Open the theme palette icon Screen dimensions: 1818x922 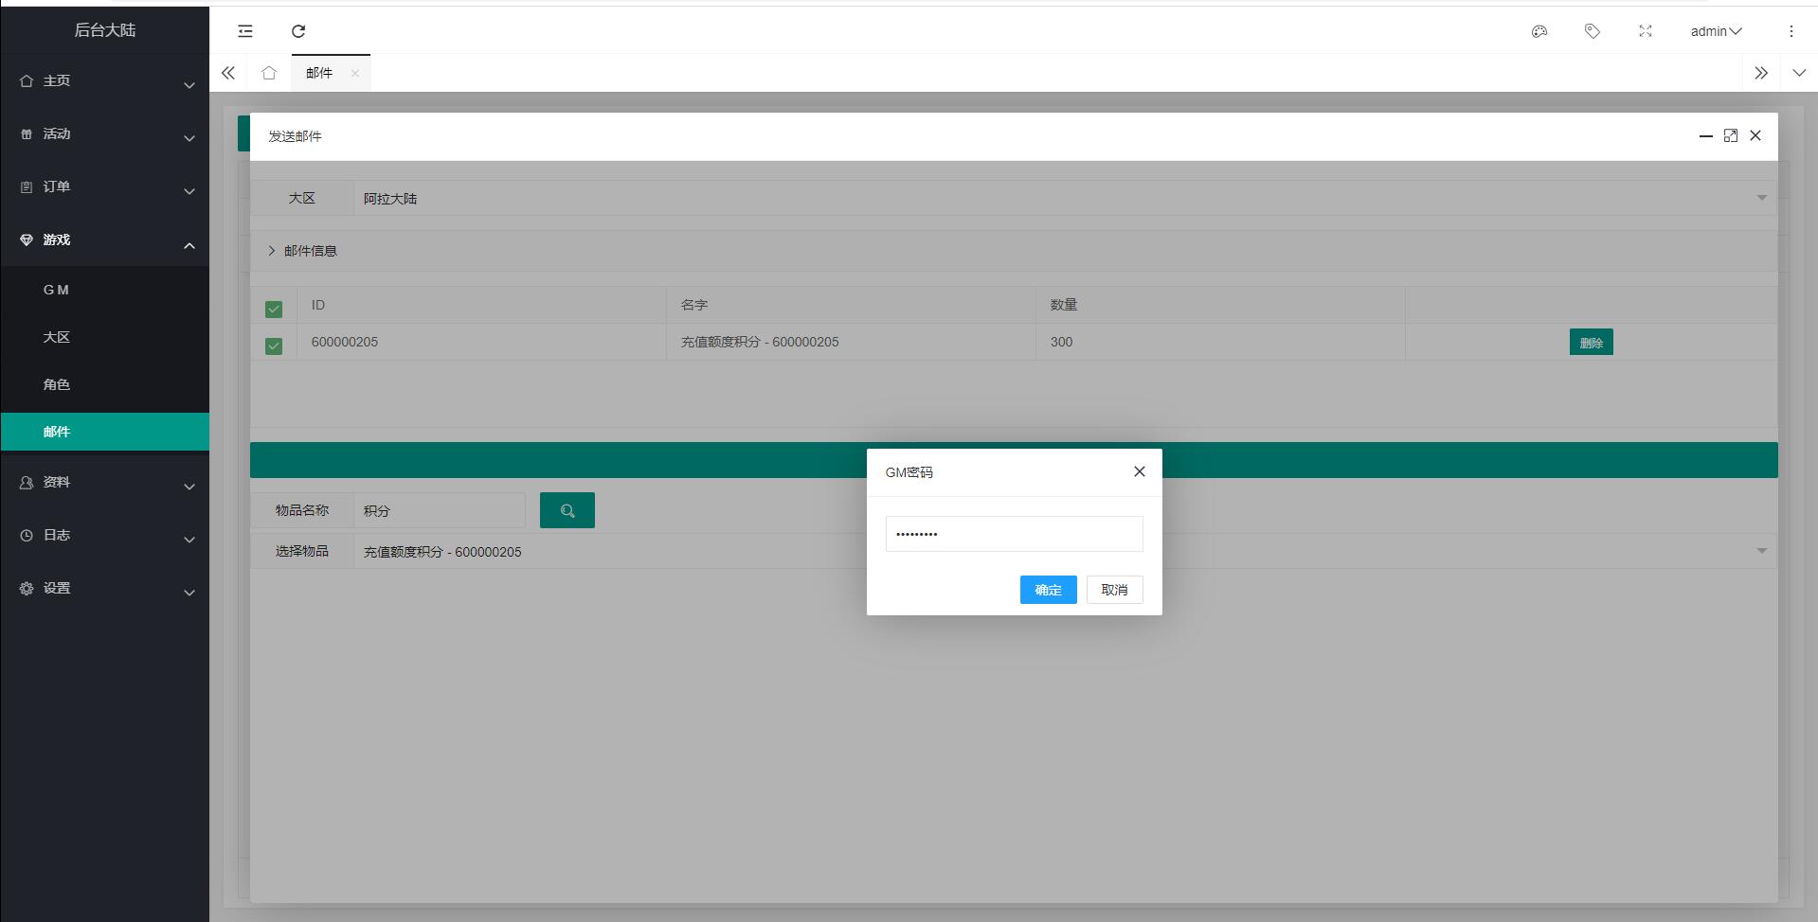pyautogui.click(x=1539, y=31)
